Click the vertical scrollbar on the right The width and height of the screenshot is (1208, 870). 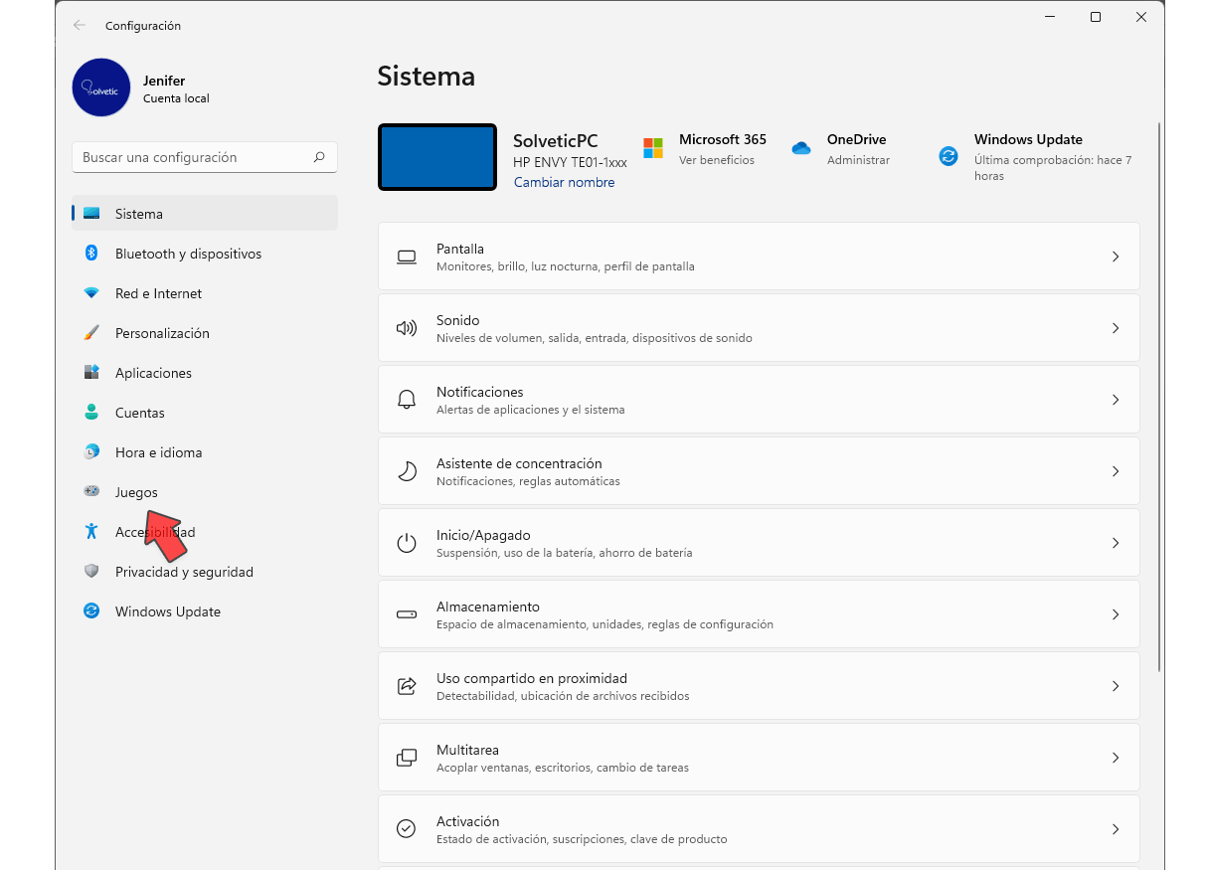[x=1159, y=398]
